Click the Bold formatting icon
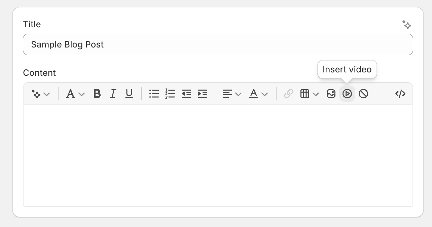432x227 pixels. coord(97,94)
